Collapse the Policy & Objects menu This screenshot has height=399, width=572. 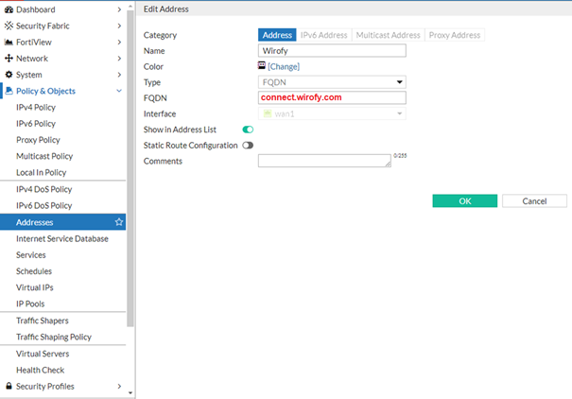tap(118, 92)
